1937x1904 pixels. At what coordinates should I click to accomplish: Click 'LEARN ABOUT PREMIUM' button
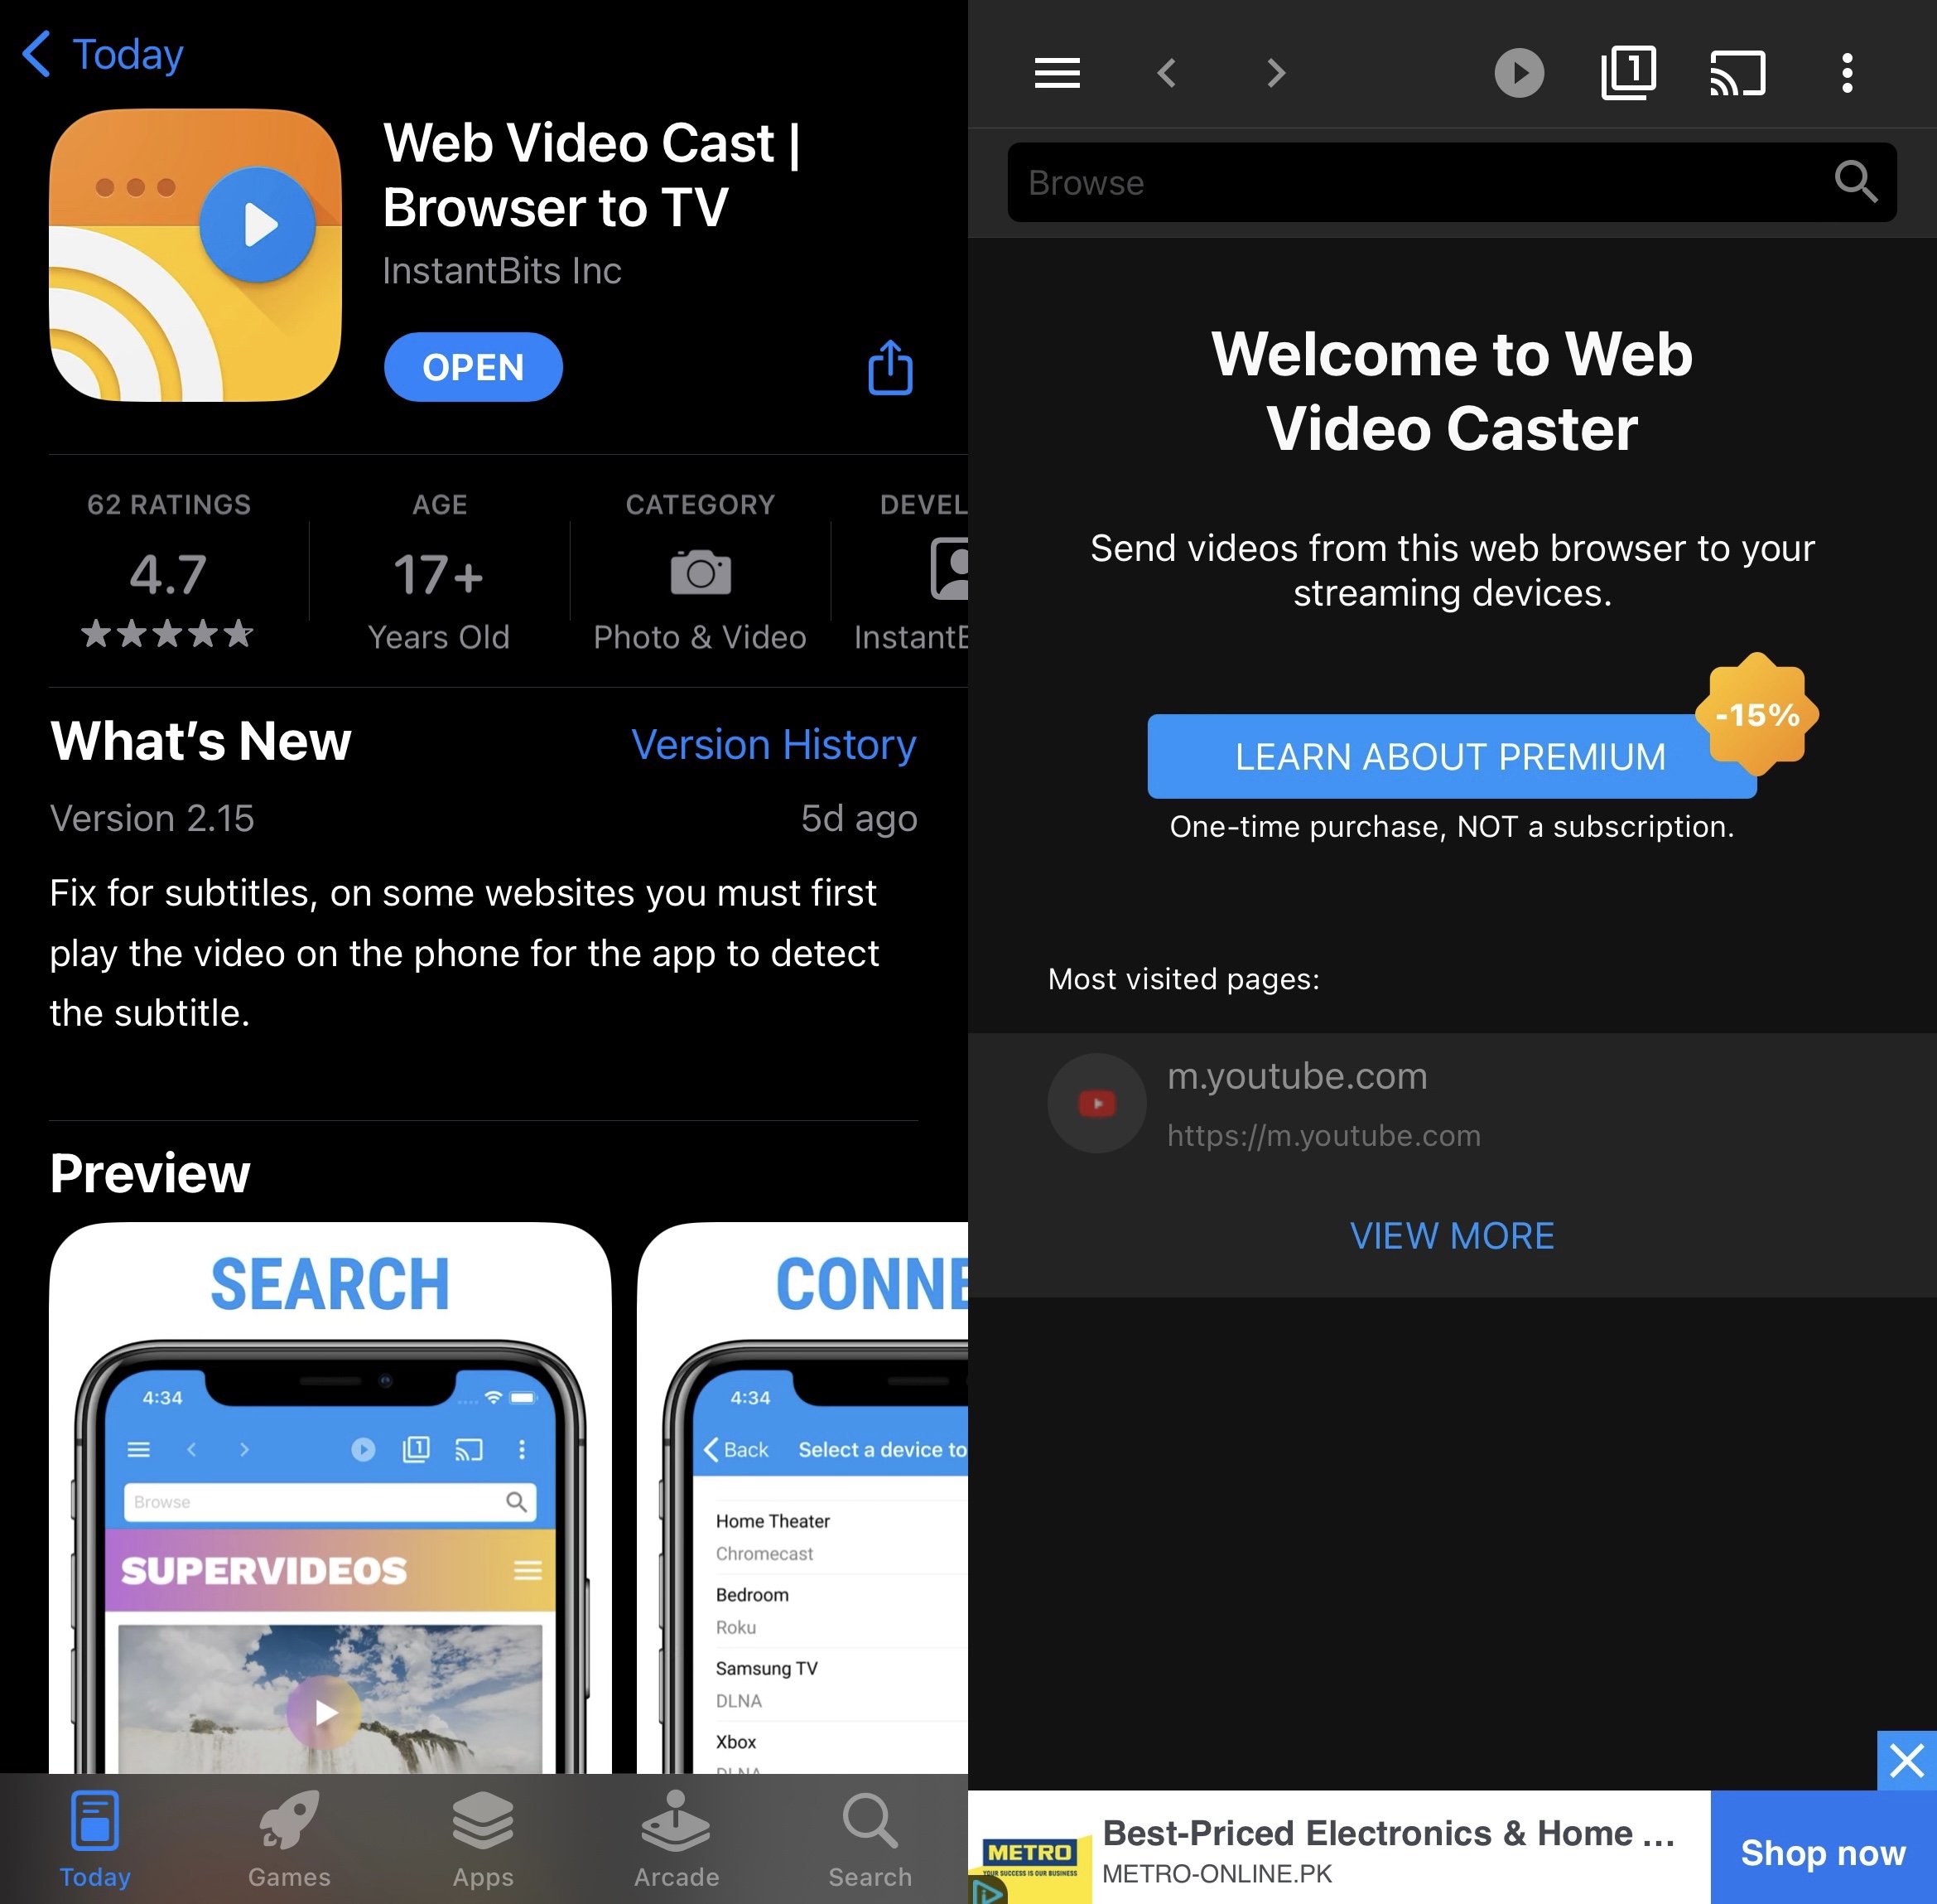click(1451, 755)
